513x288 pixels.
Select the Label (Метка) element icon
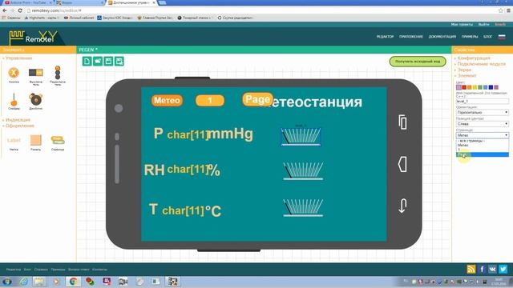pos(14,140)
